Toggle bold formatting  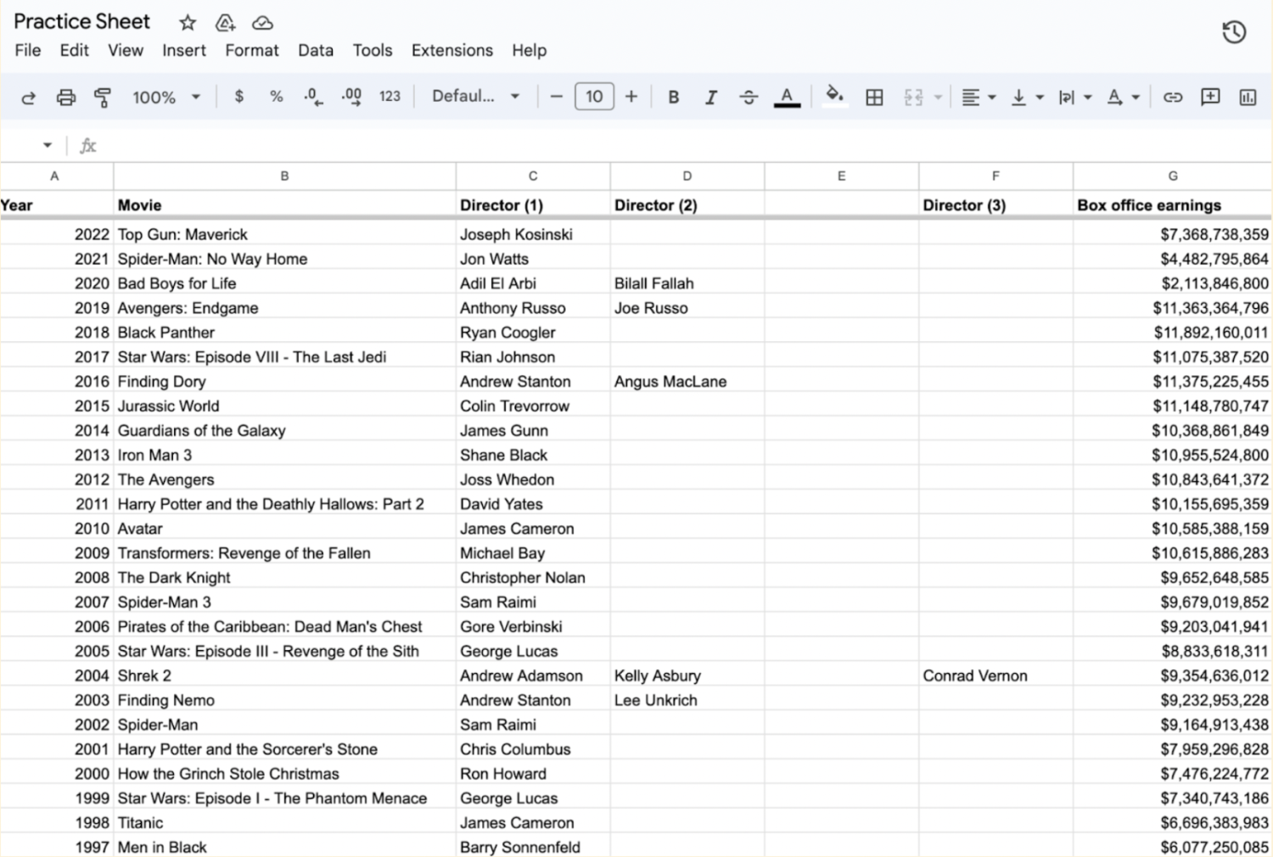pyautogui.click(x=673, y=97)
